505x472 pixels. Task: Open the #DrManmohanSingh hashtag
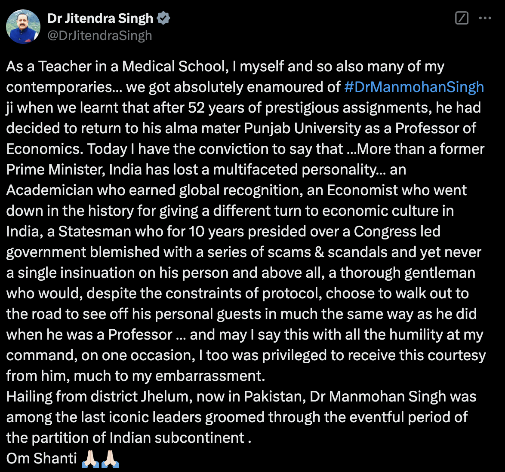tap(414, 87)
